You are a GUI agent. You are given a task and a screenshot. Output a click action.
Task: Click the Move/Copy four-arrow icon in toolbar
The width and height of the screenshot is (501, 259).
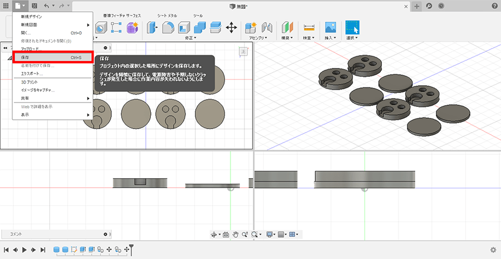click(231, 27)
